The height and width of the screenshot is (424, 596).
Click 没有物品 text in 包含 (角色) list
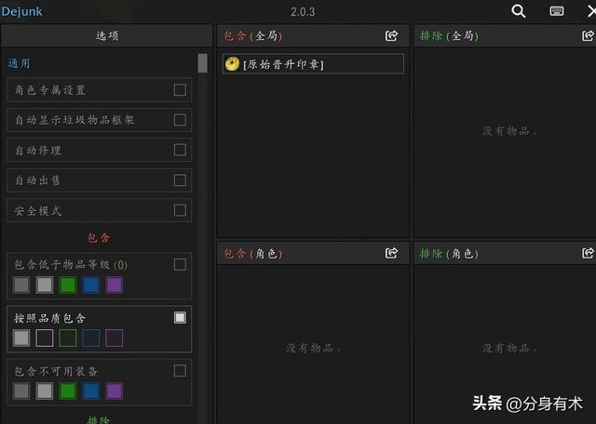313,348
